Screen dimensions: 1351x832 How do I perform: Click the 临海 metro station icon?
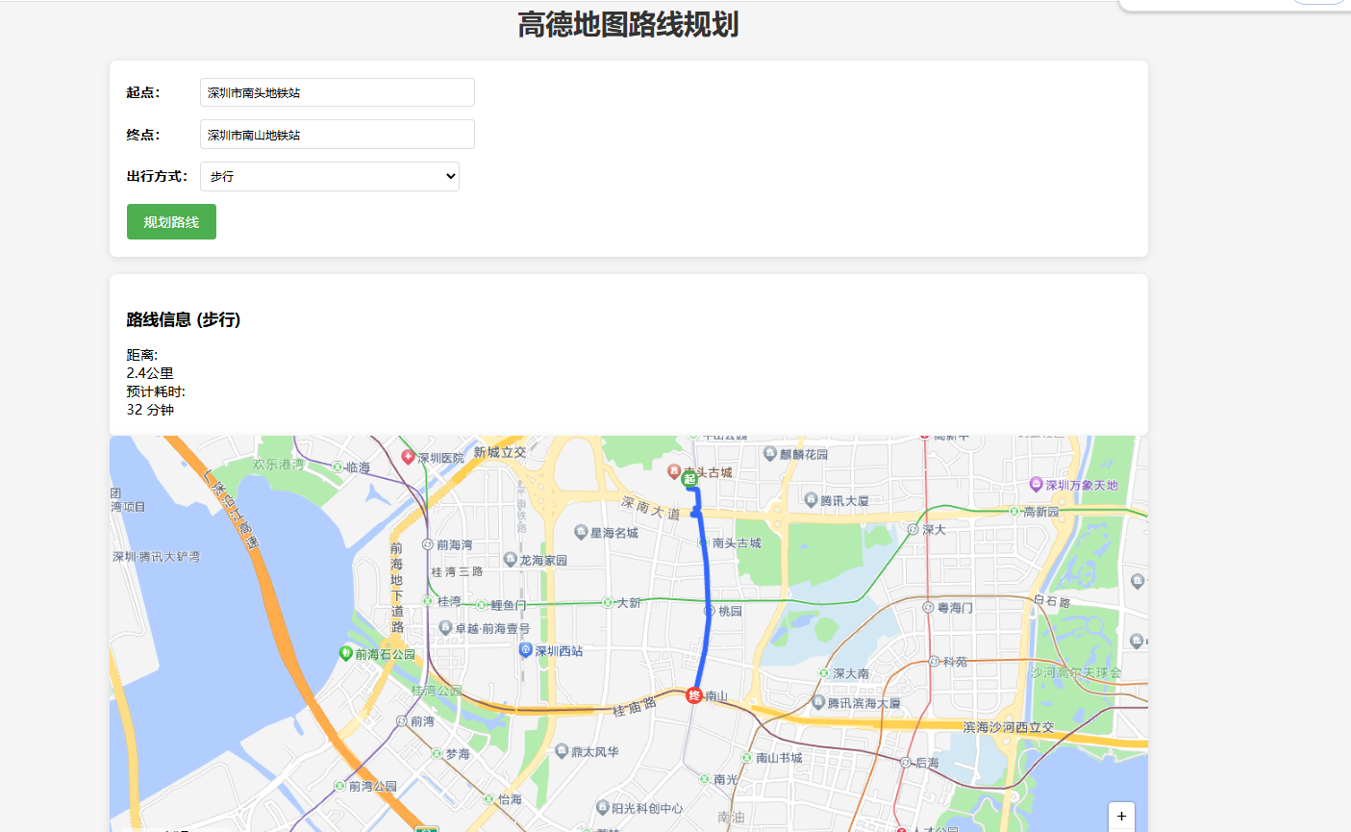pos(338,466)
